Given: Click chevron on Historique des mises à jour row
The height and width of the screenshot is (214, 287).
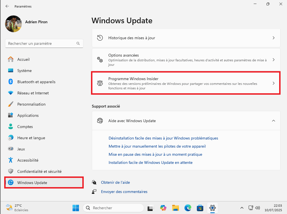Looking at the screenshot, I should (x=274, y=38).
